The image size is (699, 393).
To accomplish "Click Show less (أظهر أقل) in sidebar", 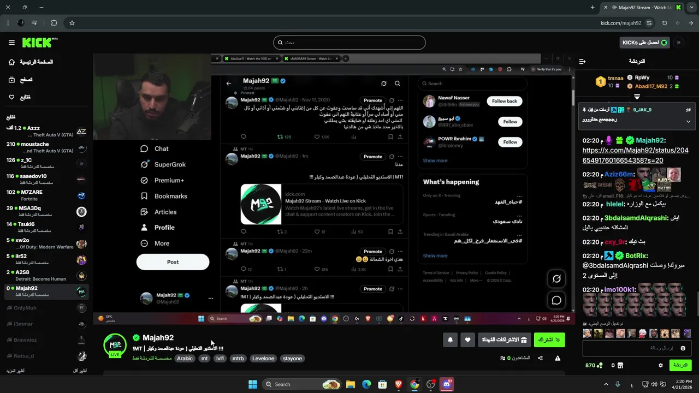I will click(x=80, y=371).
